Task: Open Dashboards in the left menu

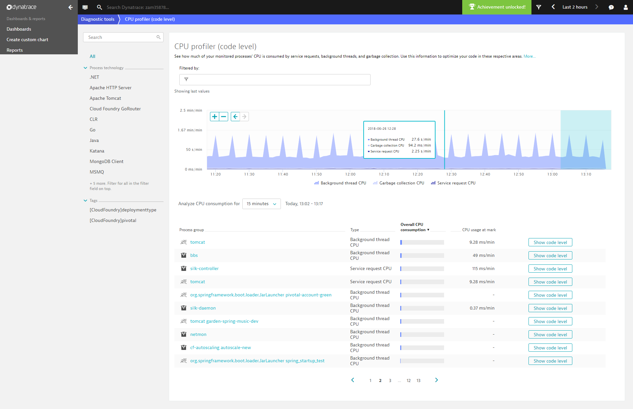Action: 19,29
